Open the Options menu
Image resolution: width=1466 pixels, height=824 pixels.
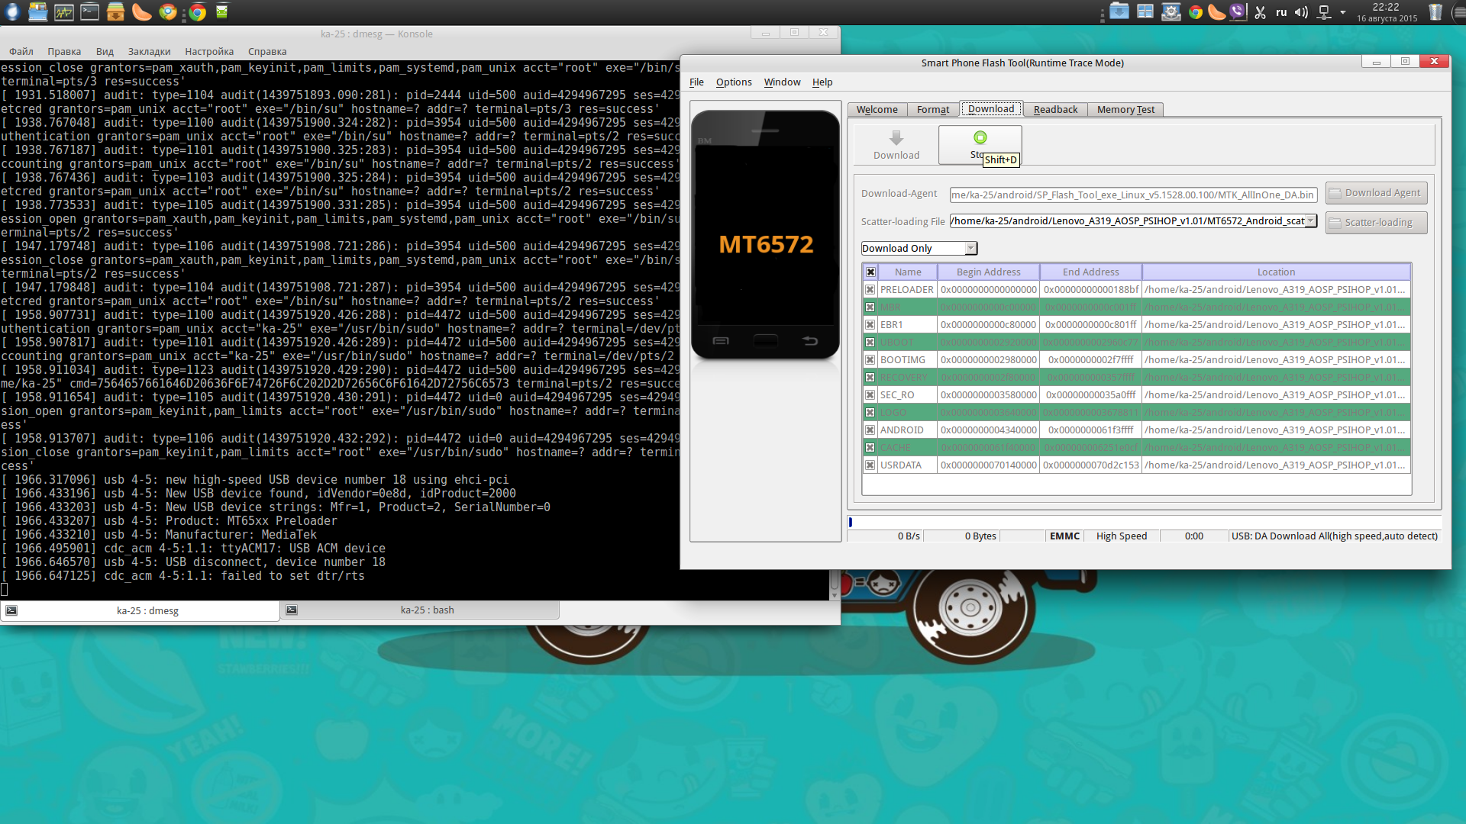tap(733, 82)
